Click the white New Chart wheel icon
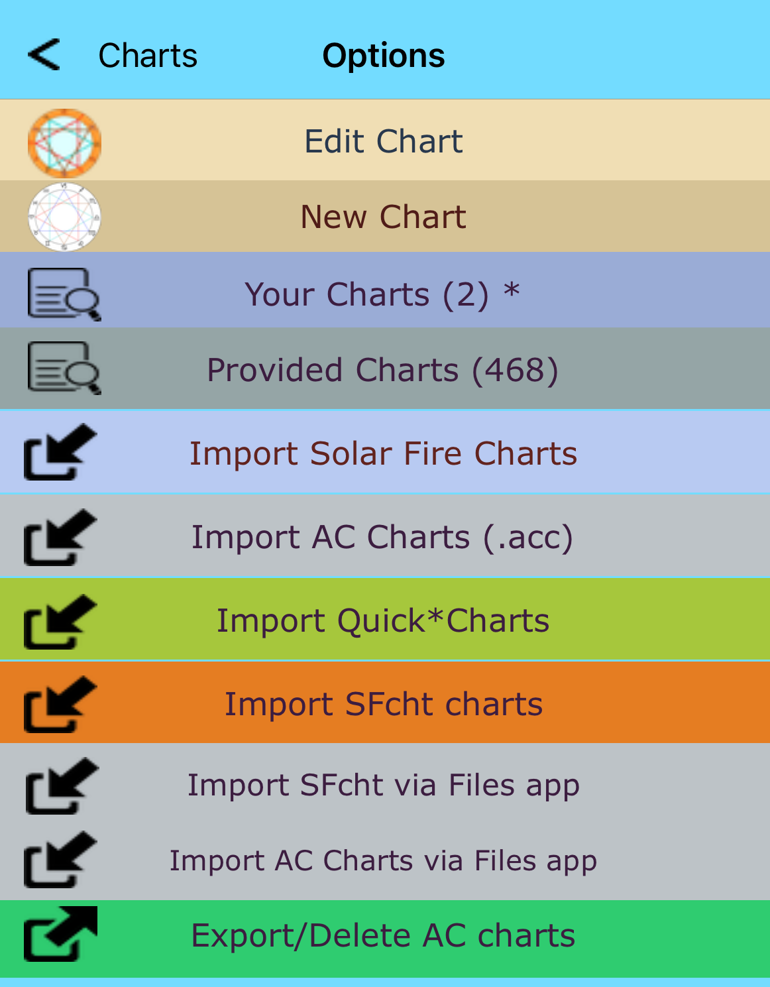The height and width of the screenshot is (987, 770). coord(64,217)
